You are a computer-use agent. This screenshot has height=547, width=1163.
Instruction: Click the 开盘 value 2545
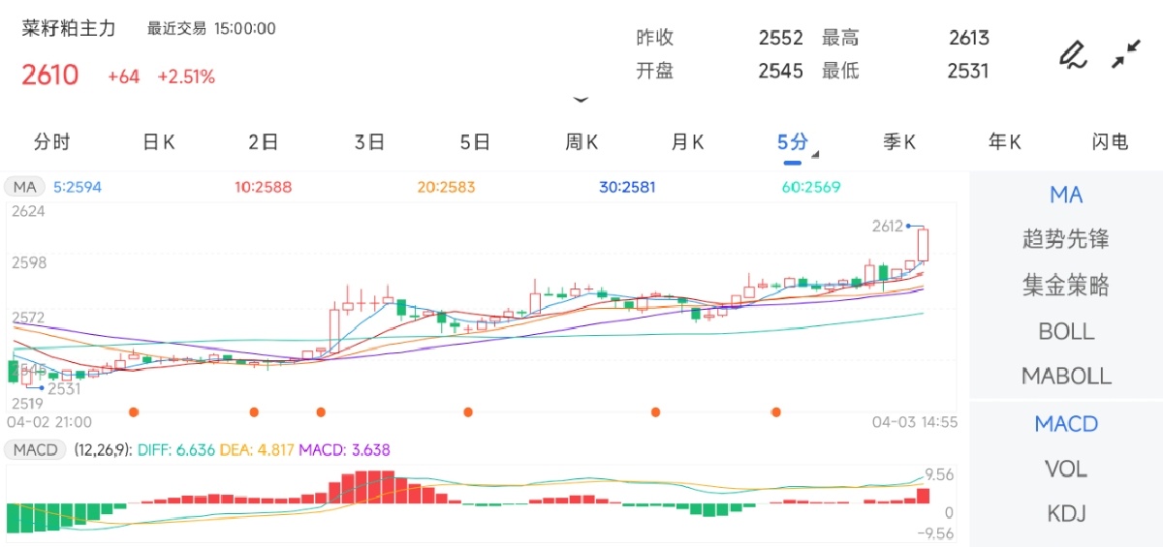click(781, 71)
